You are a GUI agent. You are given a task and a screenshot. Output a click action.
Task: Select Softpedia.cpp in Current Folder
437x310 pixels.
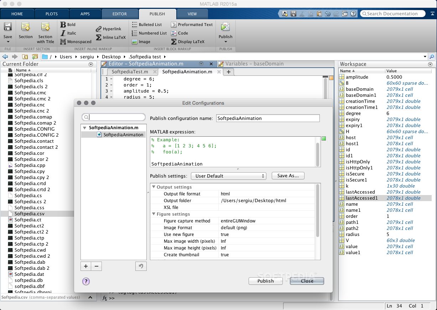[30, 165]
